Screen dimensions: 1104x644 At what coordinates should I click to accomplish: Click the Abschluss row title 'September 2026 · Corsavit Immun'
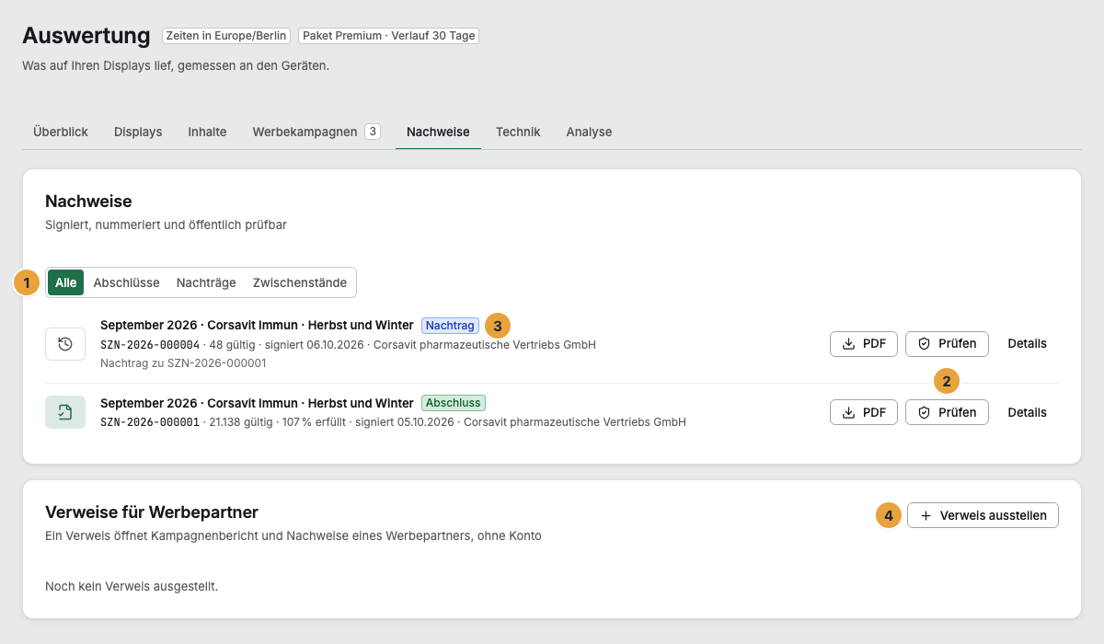click(257, 403)
